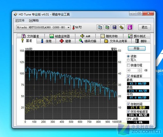Open the [F]文件 menu
163x137 pixels.
tap(20, 20)
